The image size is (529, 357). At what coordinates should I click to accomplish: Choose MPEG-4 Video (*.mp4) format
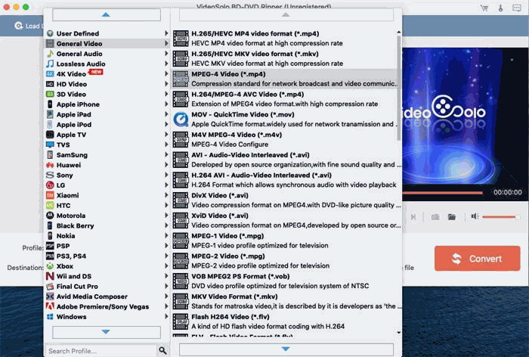(284, 79)
